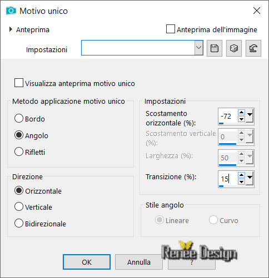Click the save preset floppy disk icon

[215, 48]
